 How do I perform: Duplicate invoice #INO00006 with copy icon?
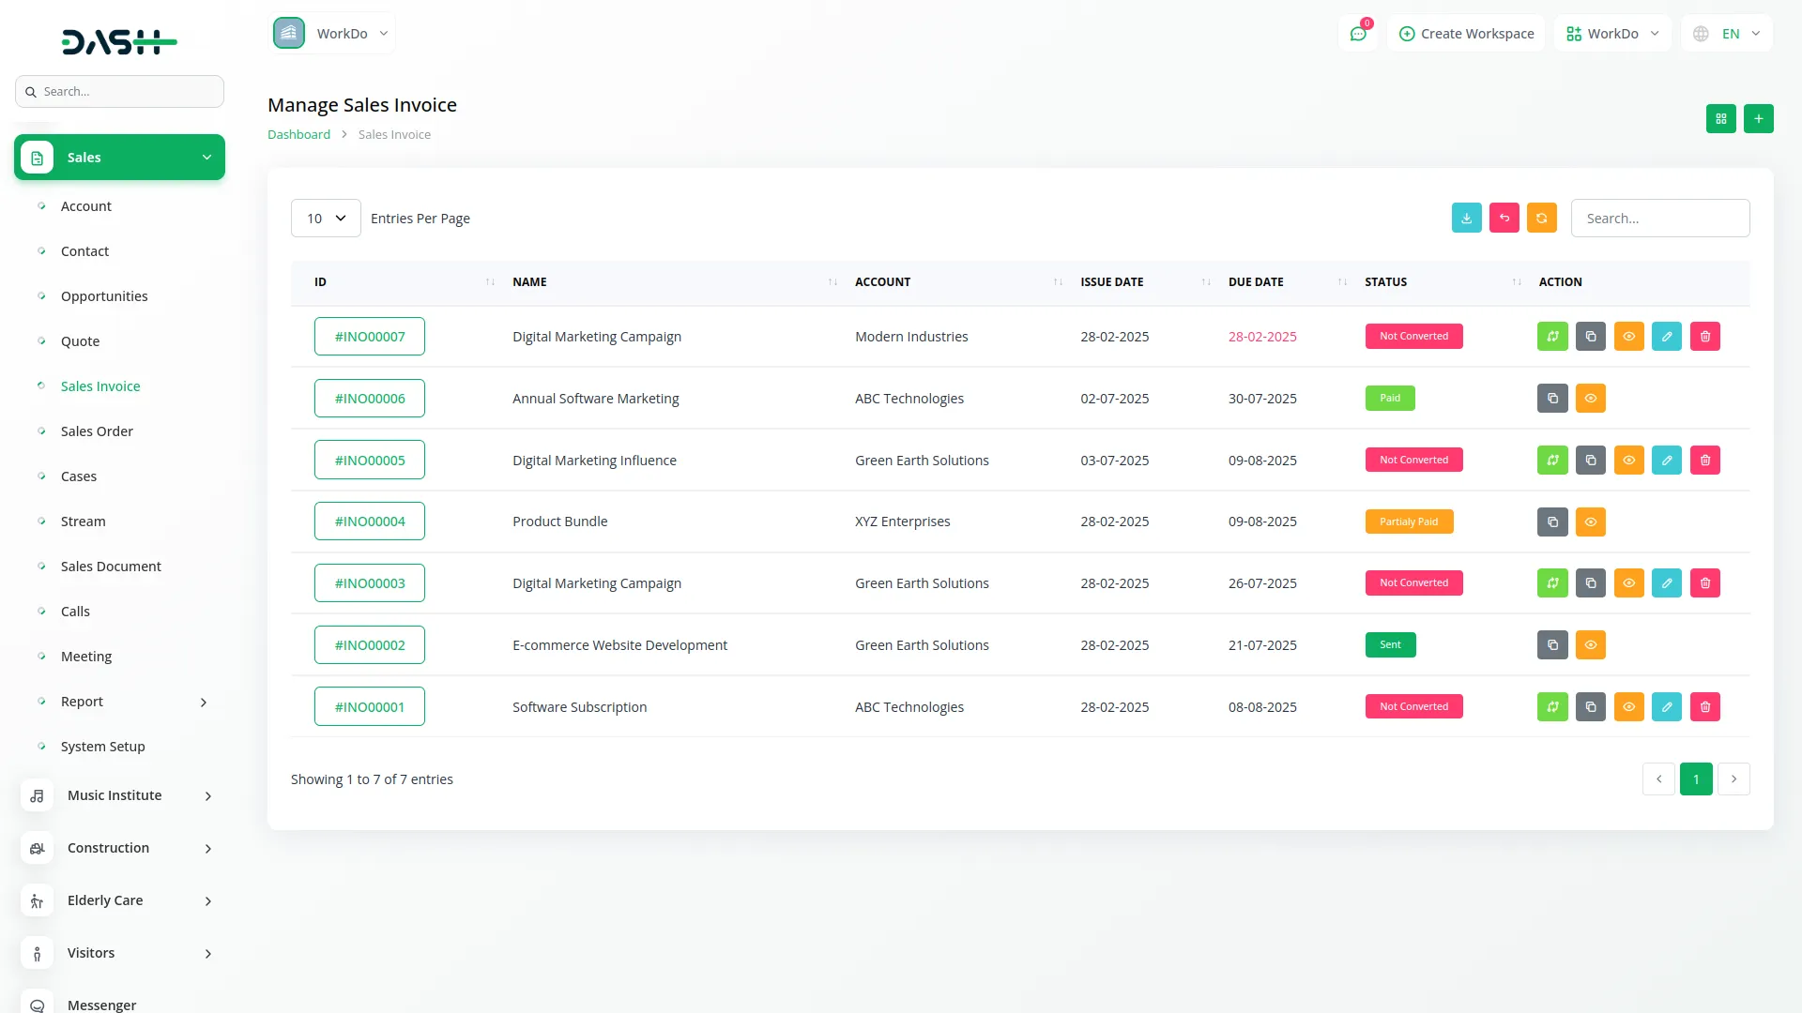(1552, 399)
